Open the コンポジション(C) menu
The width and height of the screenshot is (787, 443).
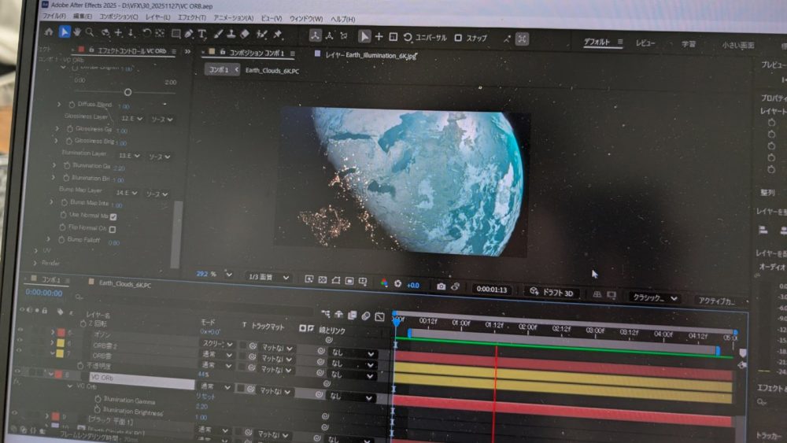[119, 17]
